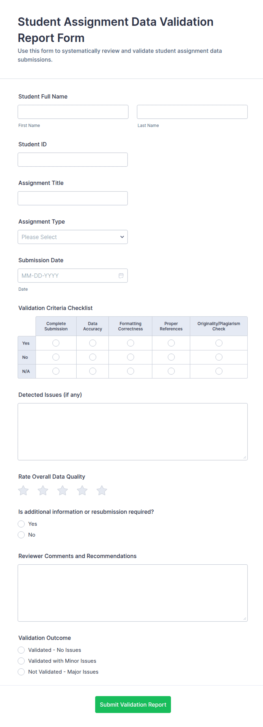Give the fifth star rating
The image size is (263, 727).
pos(102,490)
